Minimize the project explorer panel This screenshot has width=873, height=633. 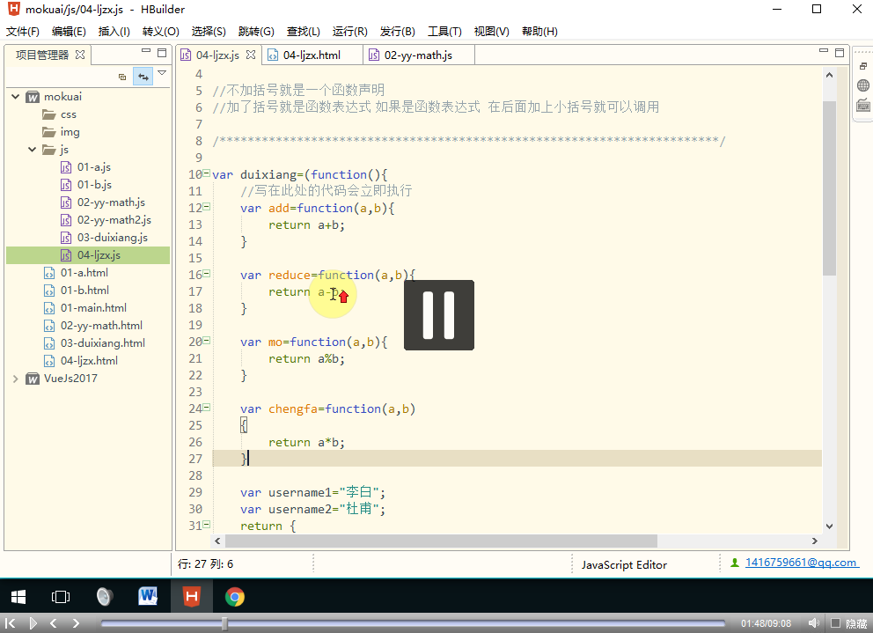[x=144, y=52]
